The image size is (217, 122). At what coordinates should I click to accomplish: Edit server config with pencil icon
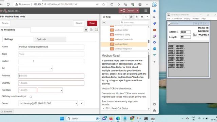click(82, 103)
